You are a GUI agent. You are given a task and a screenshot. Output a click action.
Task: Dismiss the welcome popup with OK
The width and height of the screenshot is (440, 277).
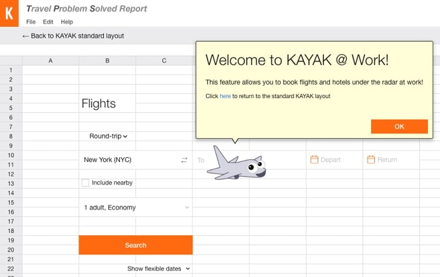(399, 127)
